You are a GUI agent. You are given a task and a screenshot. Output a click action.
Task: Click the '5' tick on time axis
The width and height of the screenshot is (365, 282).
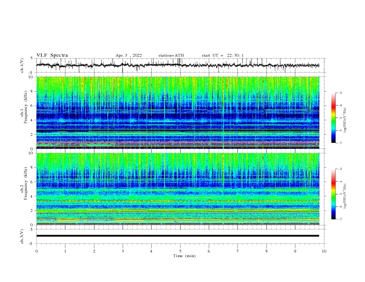click(x=180, y=251)
